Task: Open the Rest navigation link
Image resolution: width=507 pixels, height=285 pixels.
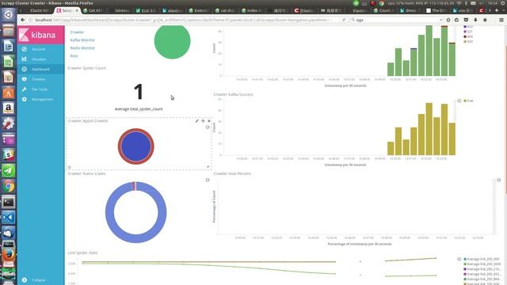Action: pyautogui.click(x=74, y=56)
